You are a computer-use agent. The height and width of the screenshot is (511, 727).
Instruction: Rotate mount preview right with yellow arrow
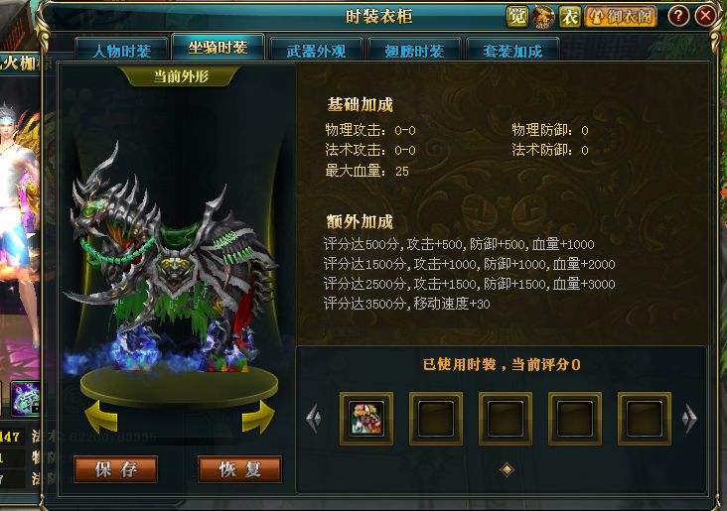pos(258,417)
